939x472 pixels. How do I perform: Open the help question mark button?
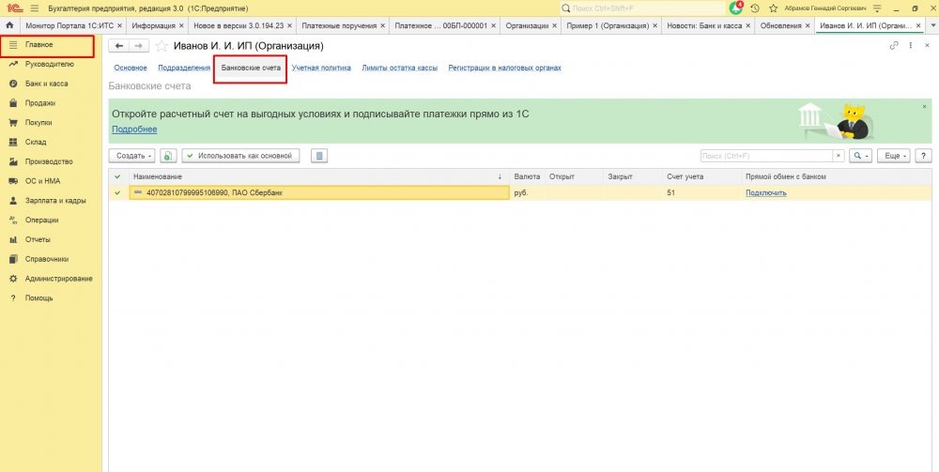coord(923,156)
